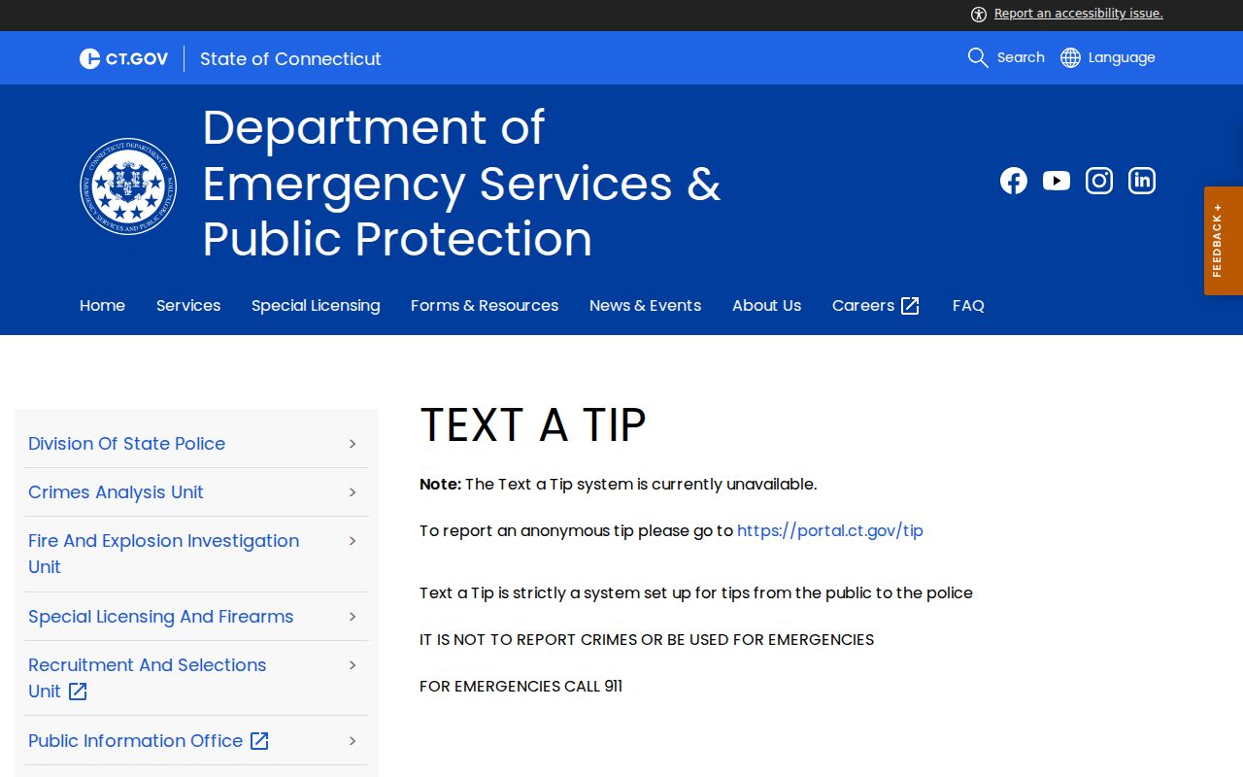Open the LinkedIn page icon
Screen dimensions: 1243x777
coord(1142,181)
